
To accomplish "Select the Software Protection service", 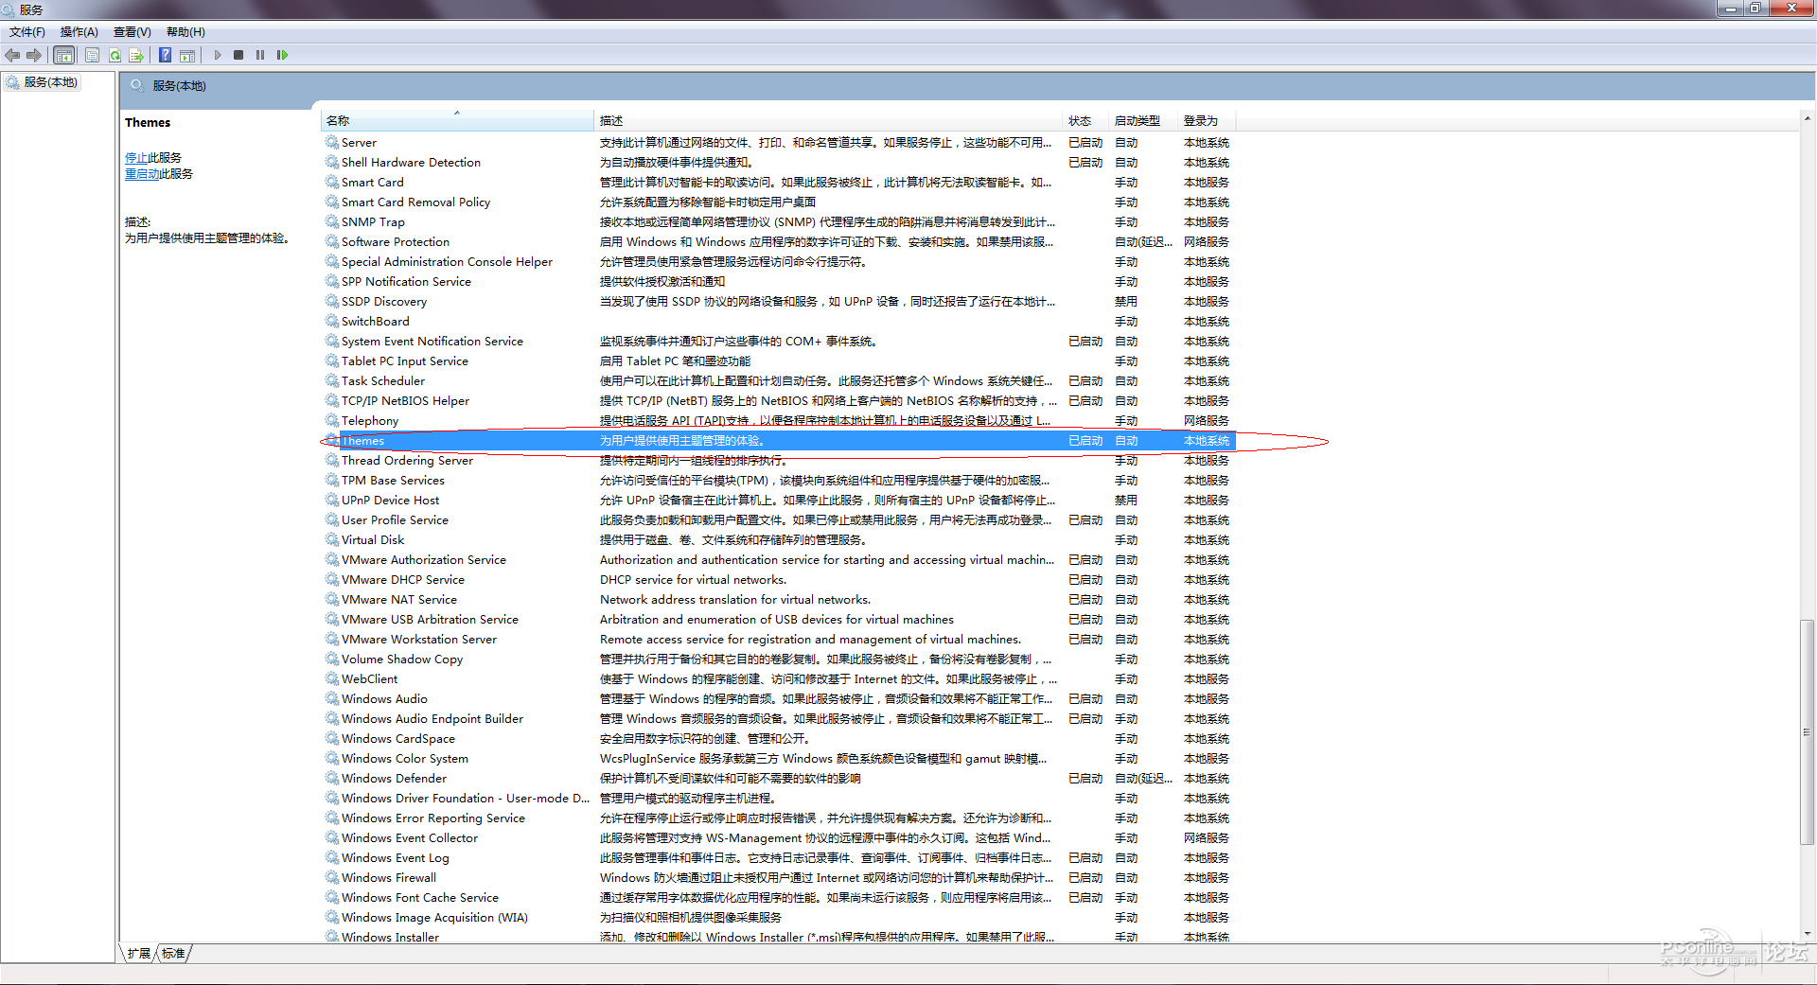I will coord(779,241).
